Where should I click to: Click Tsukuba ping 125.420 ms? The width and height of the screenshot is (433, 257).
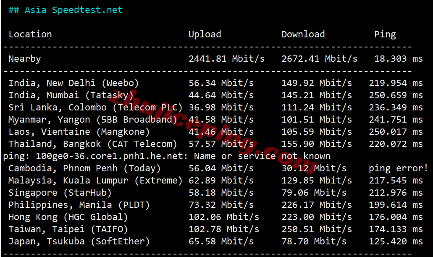click(x=396, y=241)
